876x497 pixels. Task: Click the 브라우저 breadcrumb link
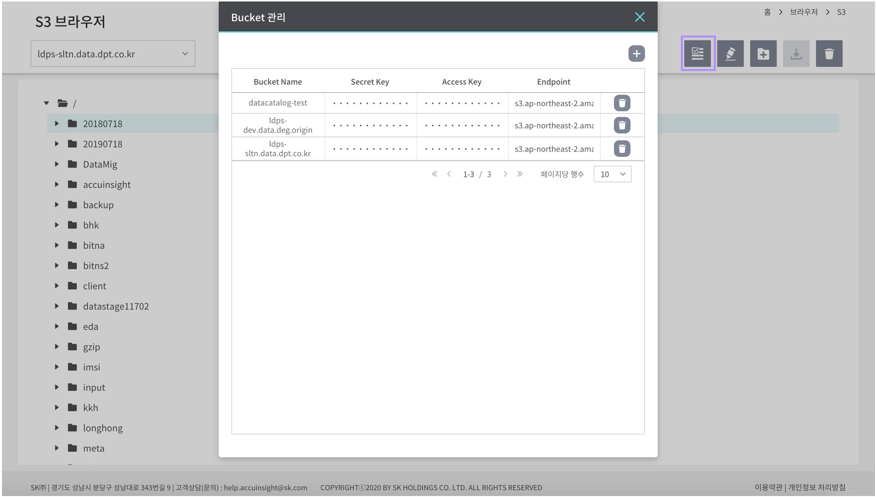pos(804,12)
